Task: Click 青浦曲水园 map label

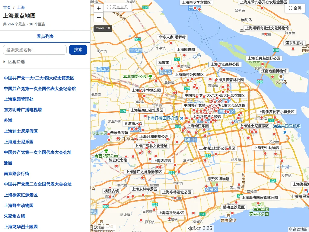Action: (x=133, y=124)
